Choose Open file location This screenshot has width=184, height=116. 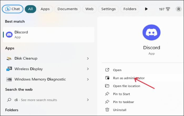(126, 86)
